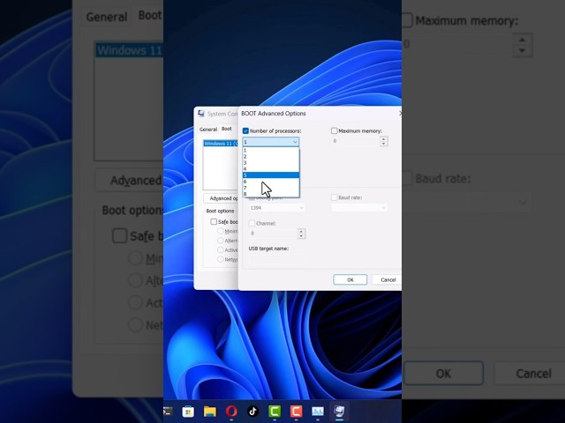
Task: Choose 6 processors from the list
Action: pos(271,182)
